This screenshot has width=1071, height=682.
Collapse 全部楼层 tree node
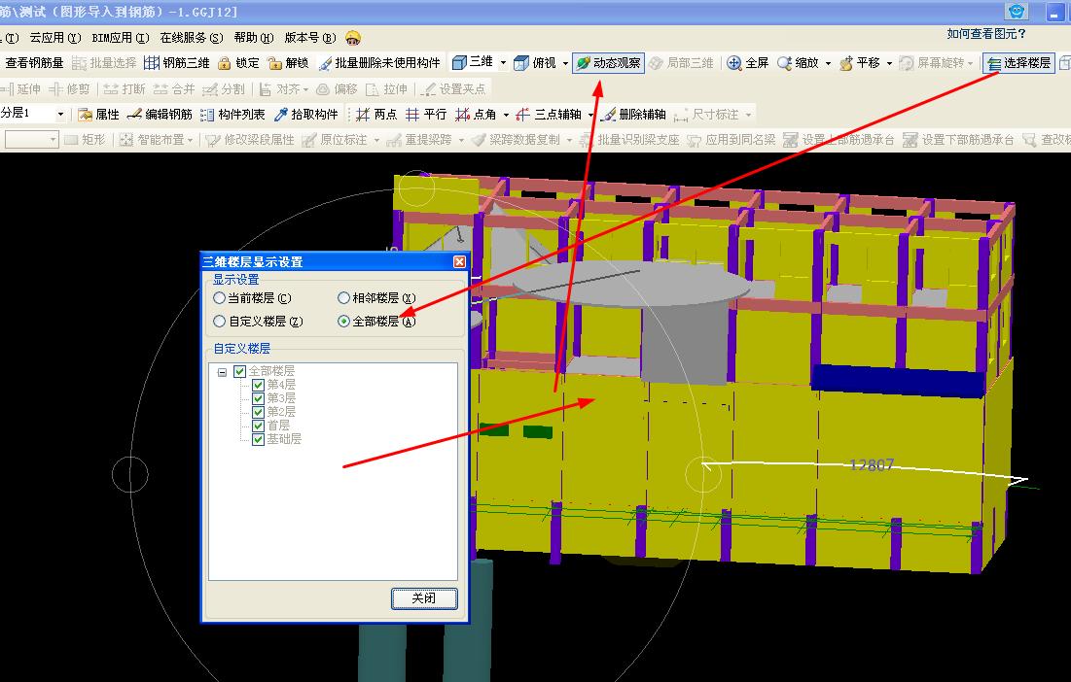[x=222, y=372]
